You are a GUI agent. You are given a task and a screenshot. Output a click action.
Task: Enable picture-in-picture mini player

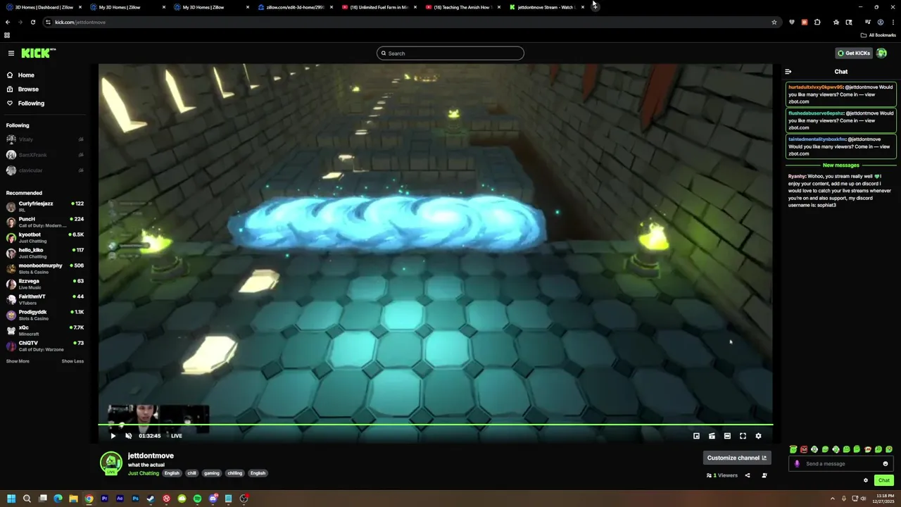pos(697,436)
